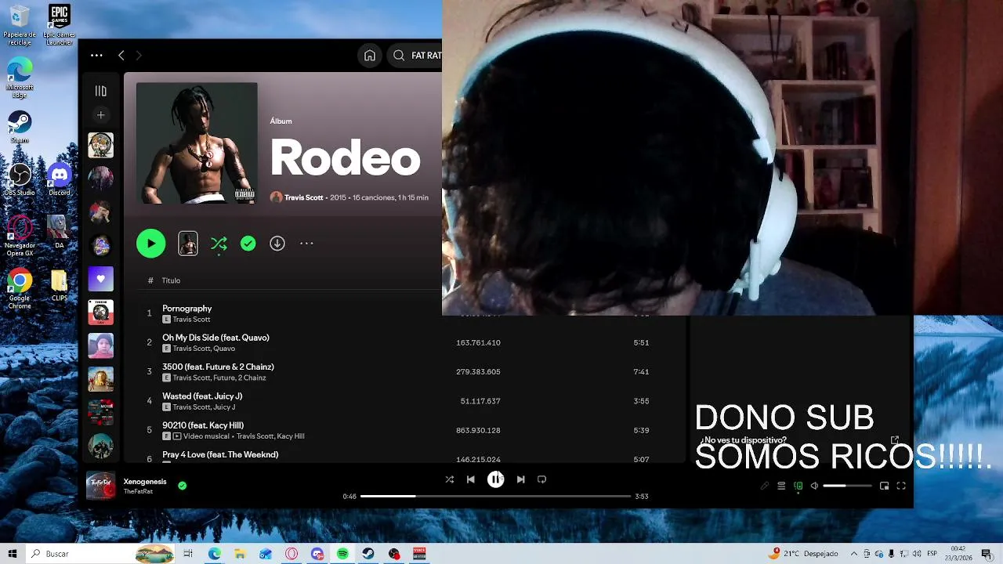Toggle repeat in the player controls
This screenshot has height=564, width=1003.
click(541, 479)
